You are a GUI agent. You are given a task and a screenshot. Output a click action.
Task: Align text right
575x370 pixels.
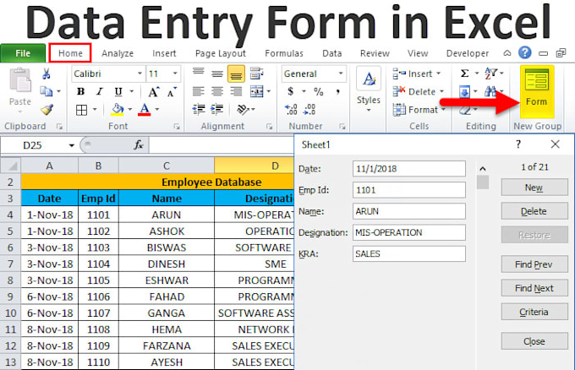(x=236, y=91)
